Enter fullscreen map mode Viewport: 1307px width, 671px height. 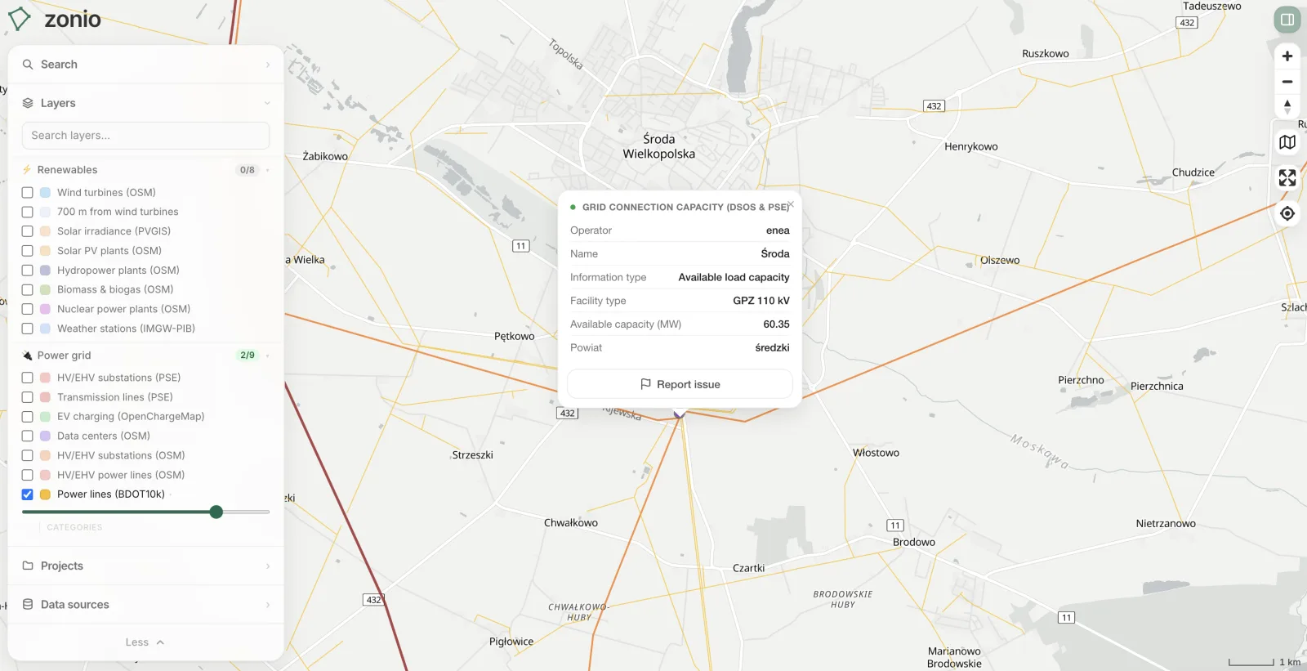[1287, 177]
